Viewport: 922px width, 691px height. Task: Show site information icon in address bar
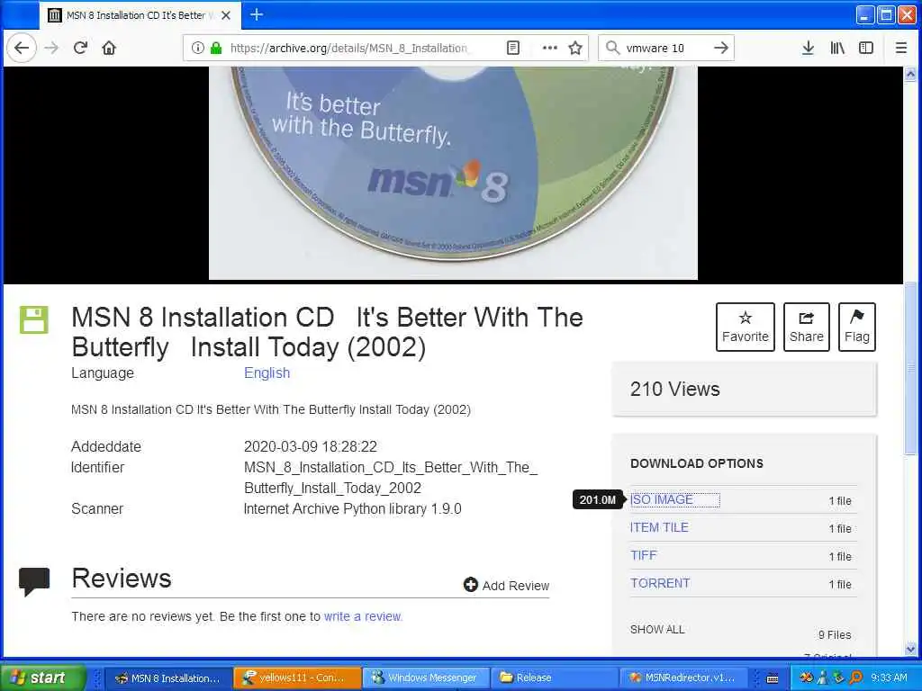(x=198, y=48)
